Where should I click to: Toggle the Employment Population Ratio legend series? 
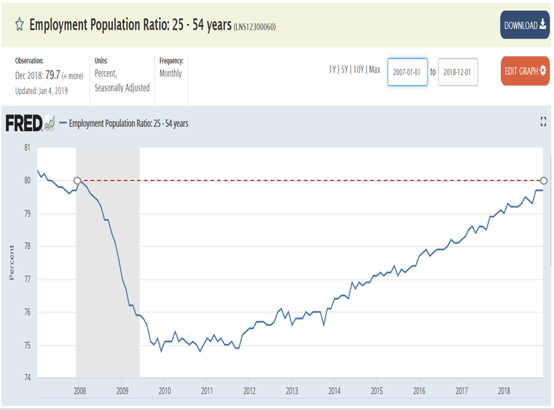click(129, 123)
